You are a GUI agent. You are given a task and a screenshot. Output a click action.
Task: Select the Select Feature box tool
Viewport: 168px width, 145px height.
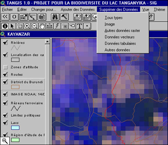tap(20, 26)
